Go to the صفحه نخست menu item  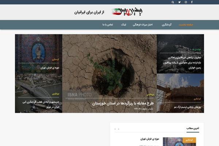click(x=186, y=25)
